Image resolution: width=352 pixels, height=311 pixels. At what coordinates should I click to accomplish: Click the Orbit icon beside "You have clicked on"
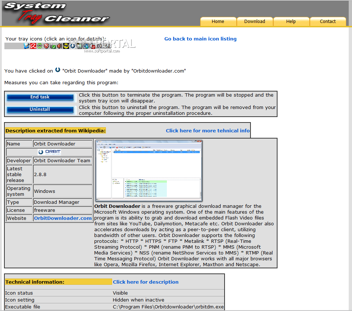(58, 70)
